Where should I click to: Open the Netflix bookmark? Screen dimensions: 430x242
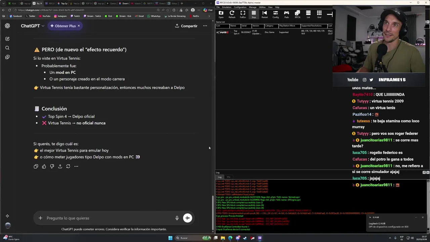(194, 16)
